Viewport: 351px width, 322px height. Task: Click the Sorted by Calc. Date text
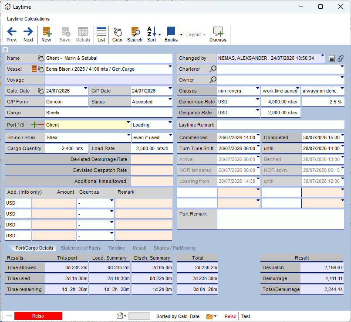pyautogui.click(x=178, y=316)
